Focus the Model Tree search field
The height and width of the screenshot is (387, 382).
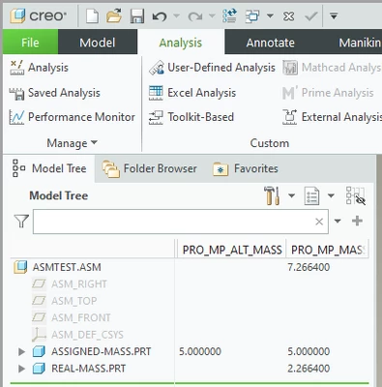[x=181, y=222]
